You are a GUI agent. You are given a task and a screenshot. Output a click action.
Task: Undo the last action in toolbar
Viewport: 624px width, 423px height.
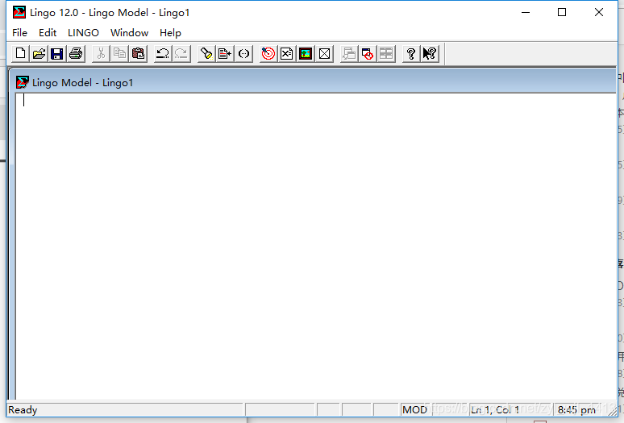[x=163, y=53]
